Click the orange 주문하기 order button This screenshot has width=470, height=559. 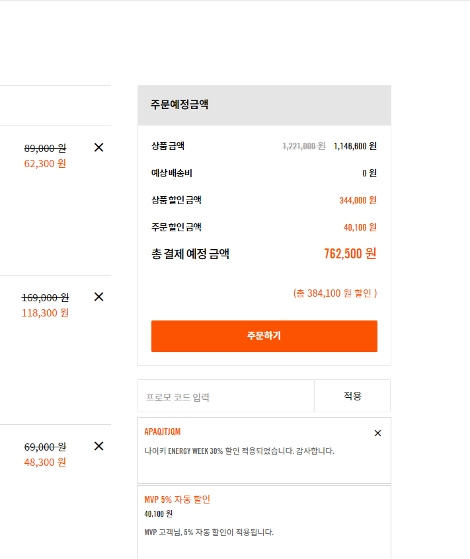pyautogui.click(x=264, y=336)
